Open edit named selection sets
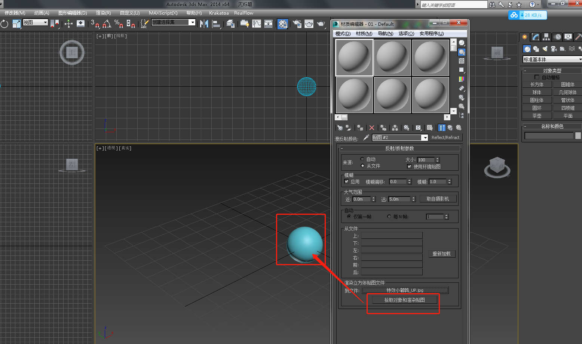This screenshot has height=344, width=582. pos(144,24)
